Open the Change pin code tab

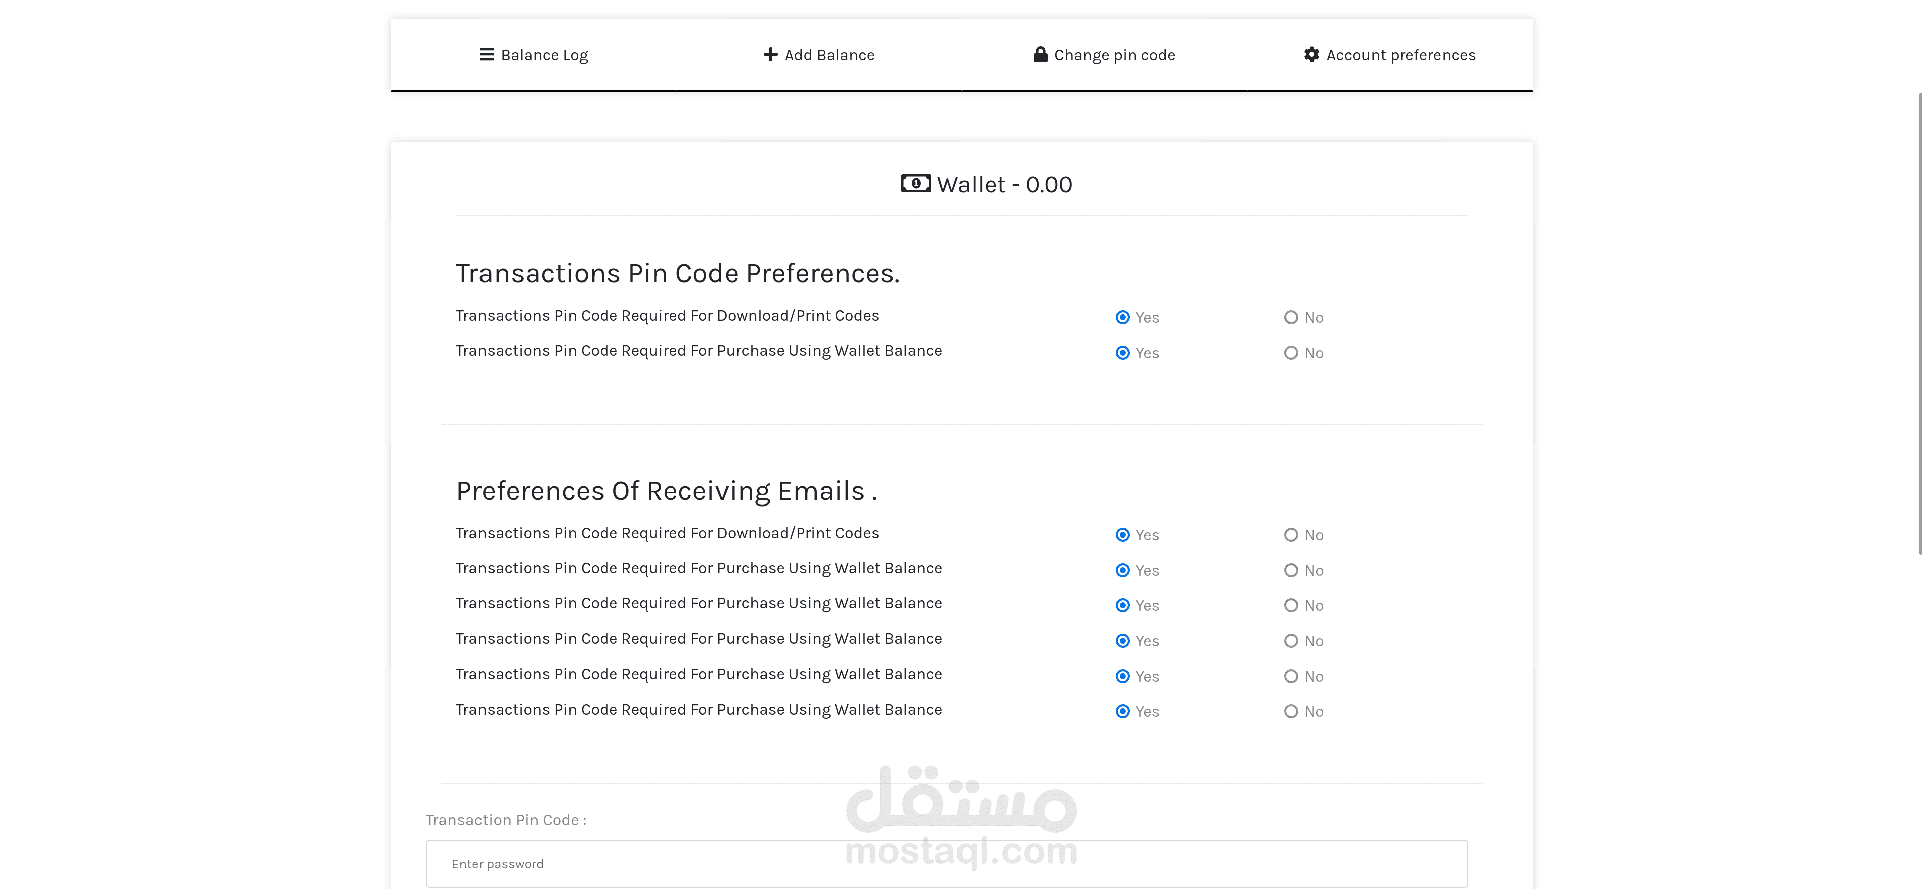(x=1114, y=55)
